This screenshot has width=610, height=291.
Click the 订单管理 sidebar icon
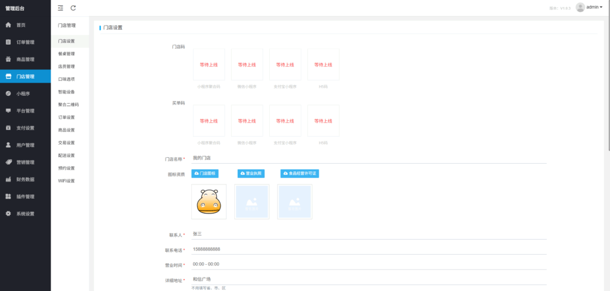[x=8, y=42]
